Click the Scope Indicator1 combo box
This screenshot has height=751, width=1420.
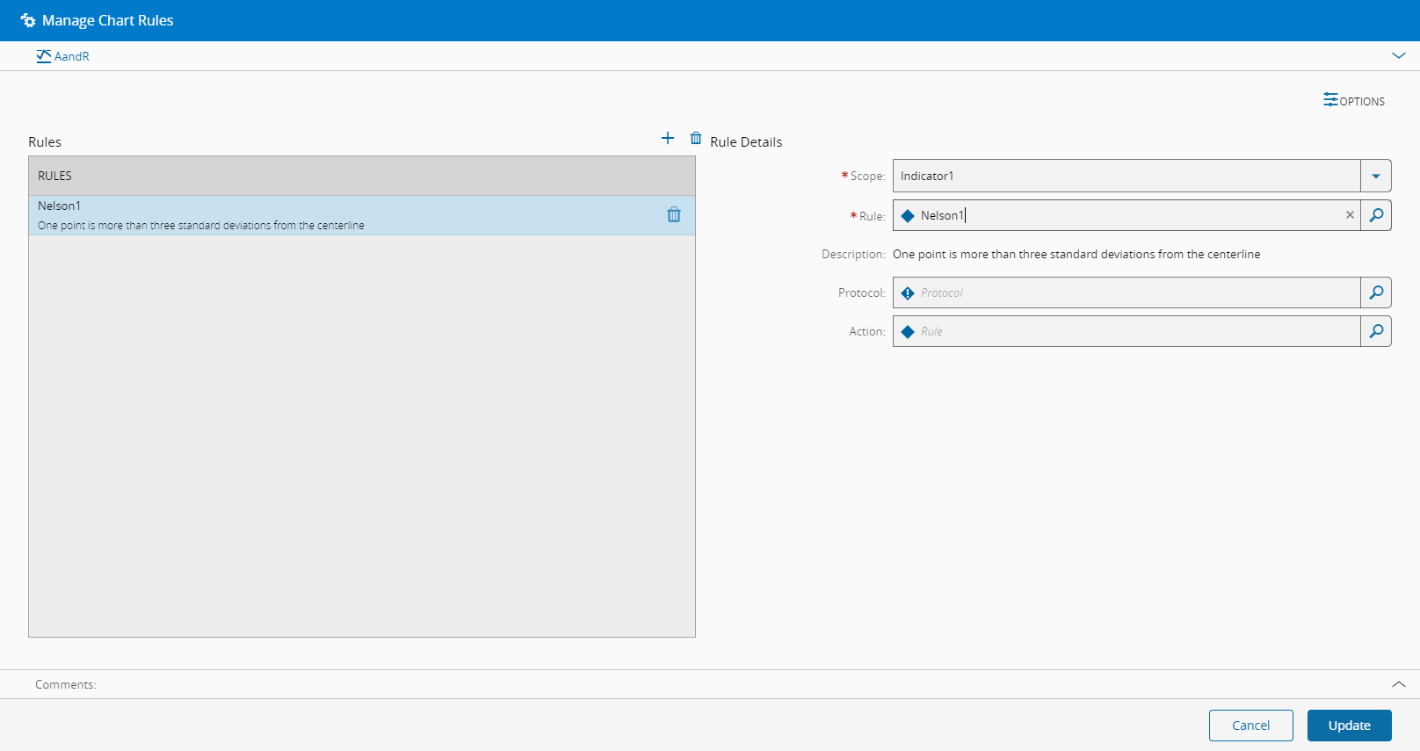(1125, 176)
